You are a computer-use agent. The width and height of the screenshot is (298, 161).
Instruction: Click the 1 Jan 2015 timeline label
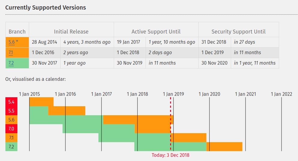click(x=29, y=94)
